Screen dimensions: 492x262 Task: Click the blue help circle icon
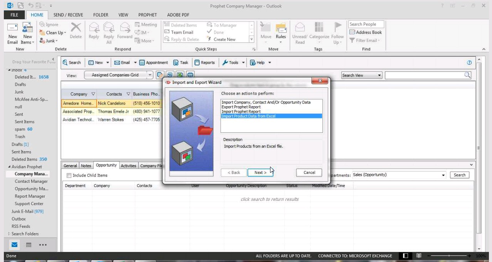tap(469, 62)
